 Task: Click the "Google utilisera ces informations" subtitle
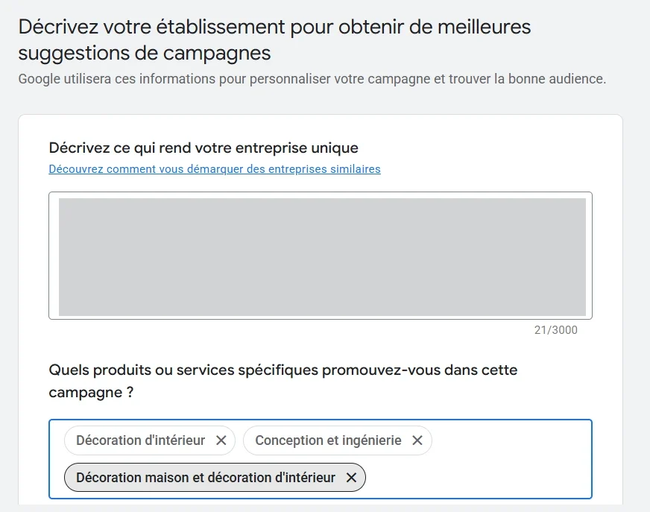[x=312, y=79]
